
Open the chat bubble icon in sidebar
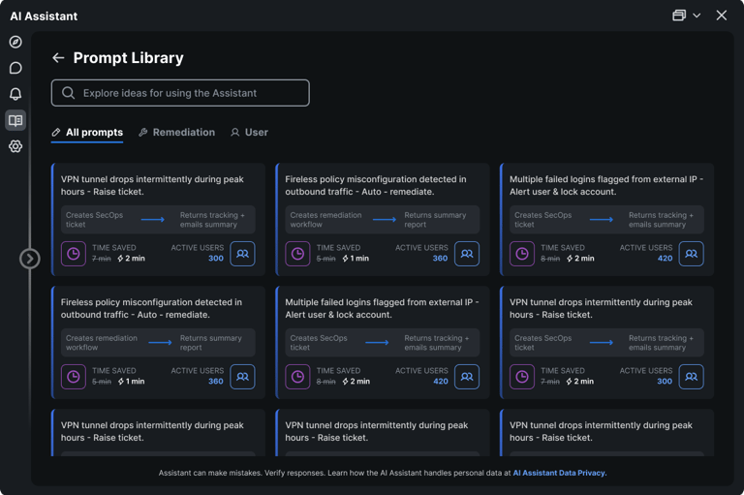(15, 68)
